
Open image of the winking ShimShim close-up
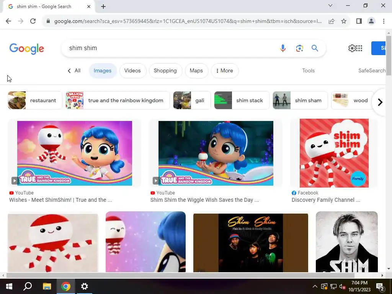145,242
